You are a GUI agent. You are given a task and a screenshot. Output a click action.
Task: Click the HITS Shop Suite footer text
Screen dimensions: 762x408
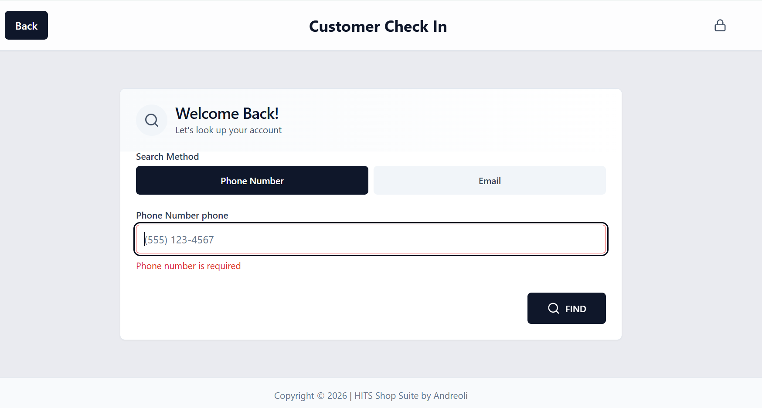tap(386, 396)
